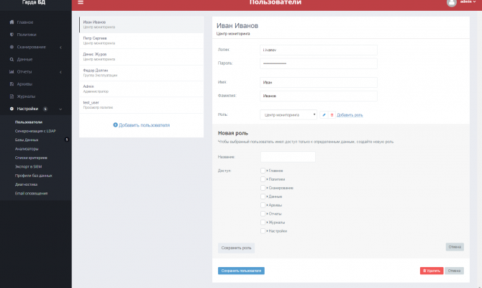Open Синхронизация с LDAP submenu item
This screenshot has height=288, width=482.
tap(35, 131)
